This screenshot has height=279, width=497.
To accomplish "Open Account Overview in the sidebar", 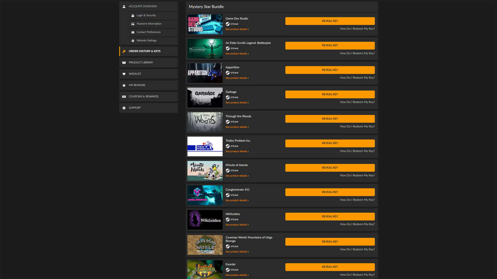I will 143,6.
